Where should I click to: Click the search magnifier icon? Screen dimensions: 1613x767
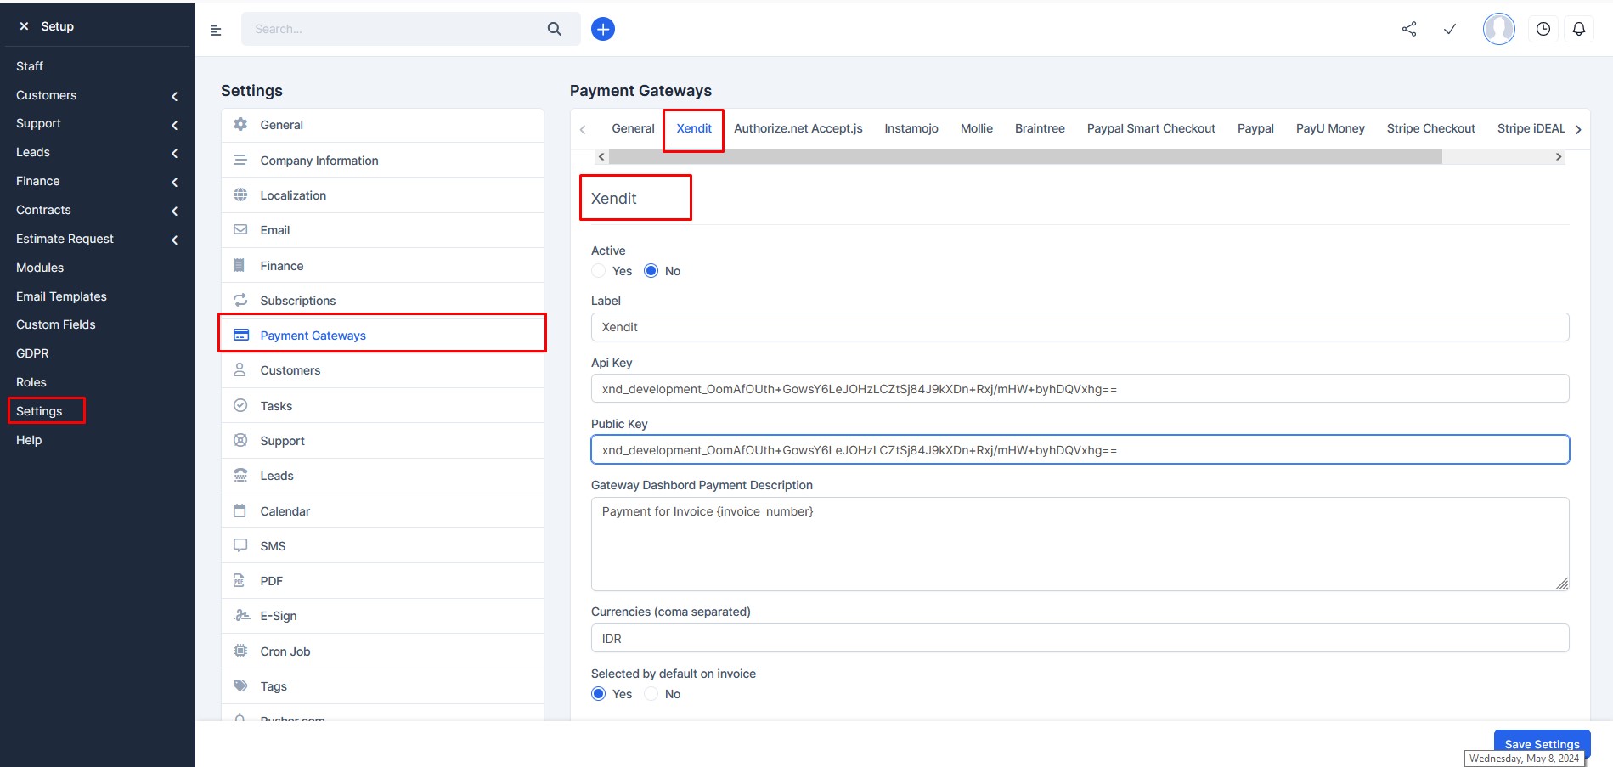click(x=555, y=29)
